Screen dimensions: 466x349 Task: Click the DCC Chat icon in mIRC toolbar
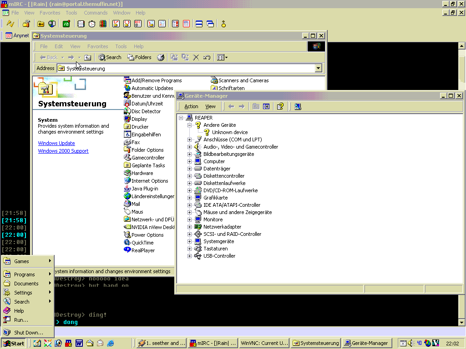tap(138, 24)
